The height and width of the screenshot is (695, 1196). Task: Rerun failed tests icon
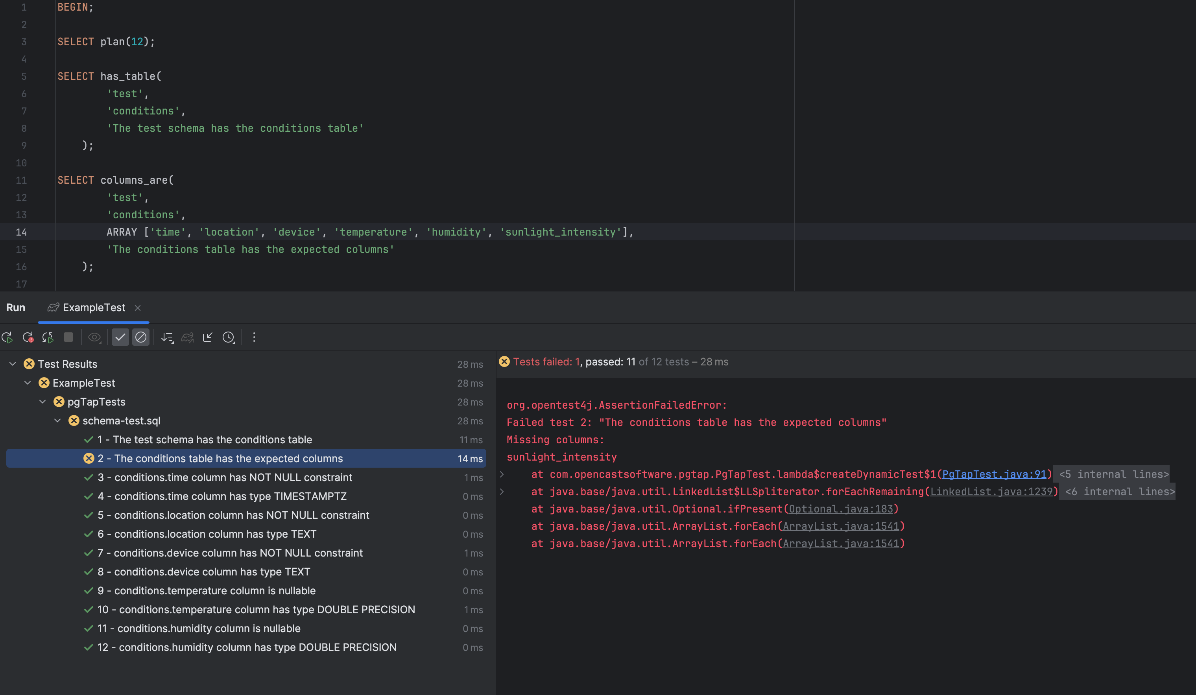pos(28,337)
